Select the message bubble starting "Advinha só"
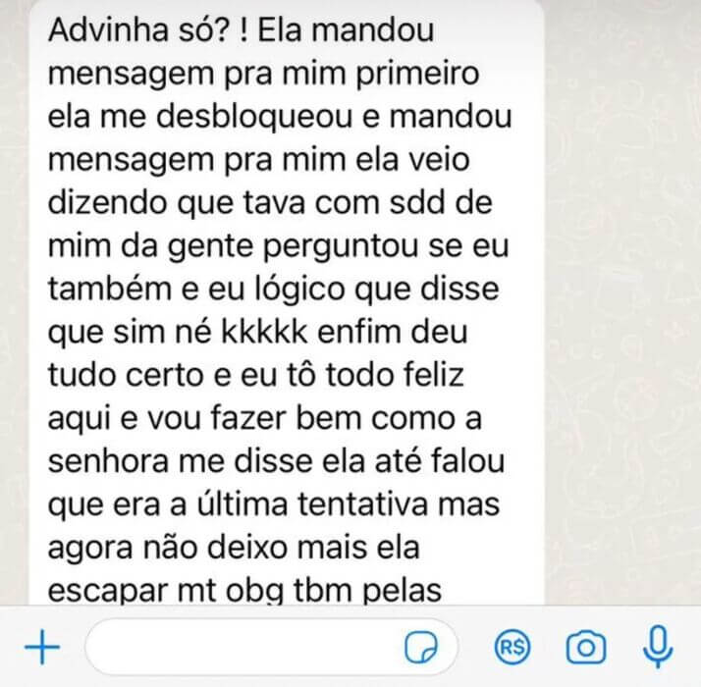This screenshot has height=687, width=701. click(287, 302)
